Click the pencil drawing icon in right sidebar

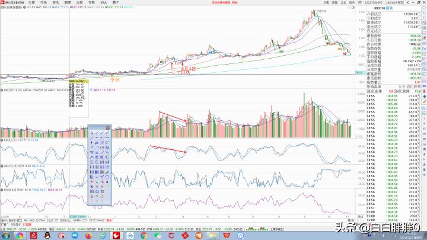(x=424, y=101)
